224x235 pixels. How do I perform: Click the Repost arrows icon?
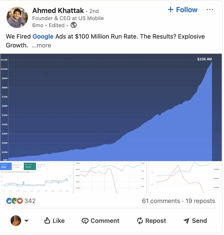[x=140, y=221]
